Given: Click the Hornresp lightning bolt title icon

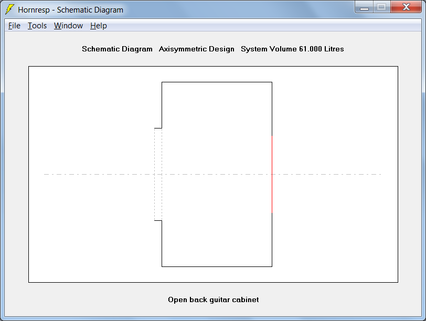Looking at the screenshot, I should (x=10, y=9).
